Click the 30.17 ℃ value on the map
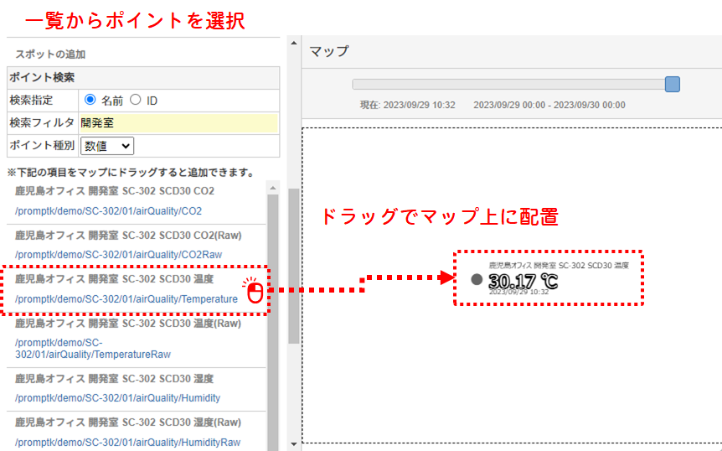722x451 pixels. coord(523,281)
